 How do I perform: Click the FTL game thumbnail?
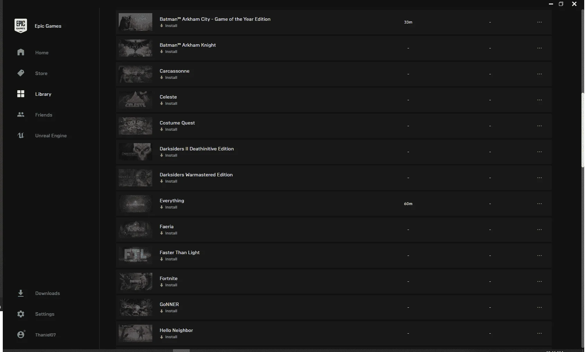click(135, 256)
